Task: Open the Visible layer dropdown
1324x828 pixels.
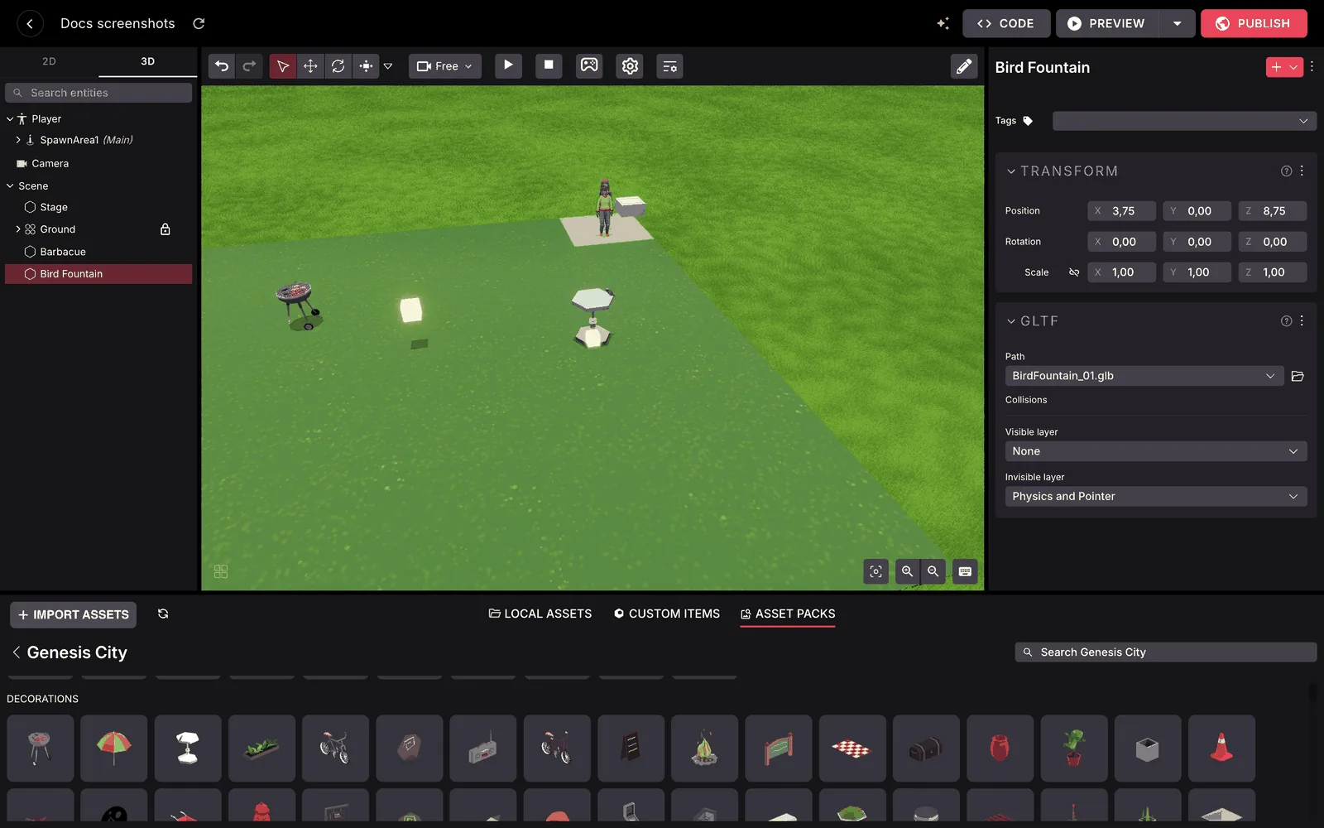Action: (1156, 451)
